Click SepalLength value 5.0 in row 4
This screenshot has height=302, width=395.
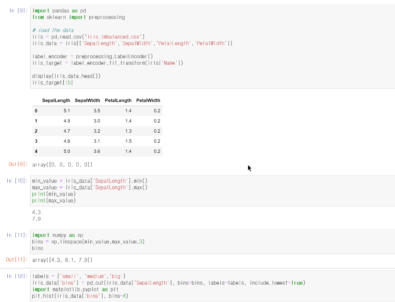67,151
